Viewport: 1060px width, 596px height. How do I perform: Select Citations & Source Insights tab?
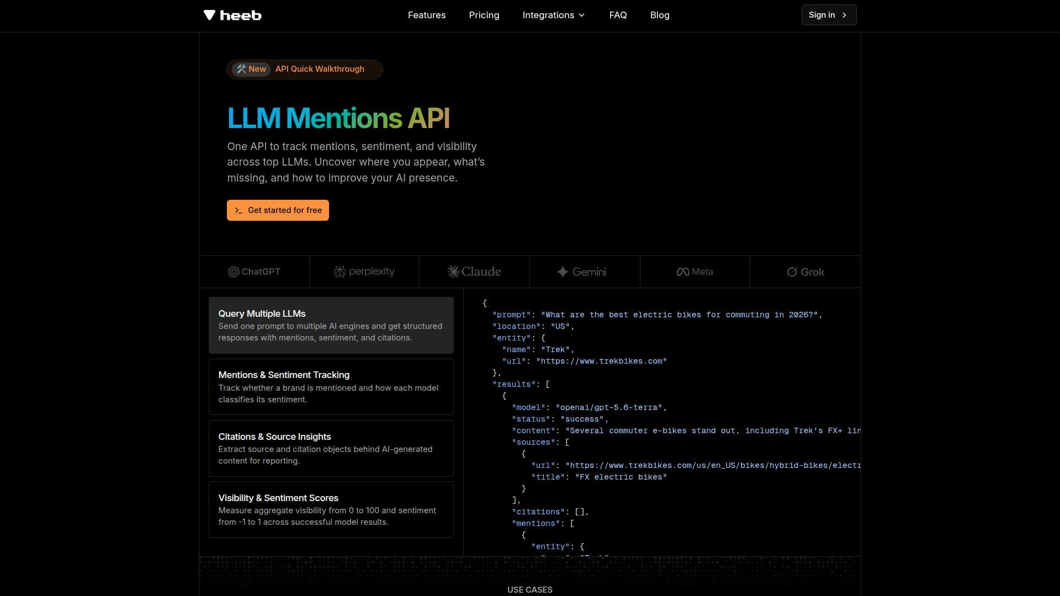point(331,448)
